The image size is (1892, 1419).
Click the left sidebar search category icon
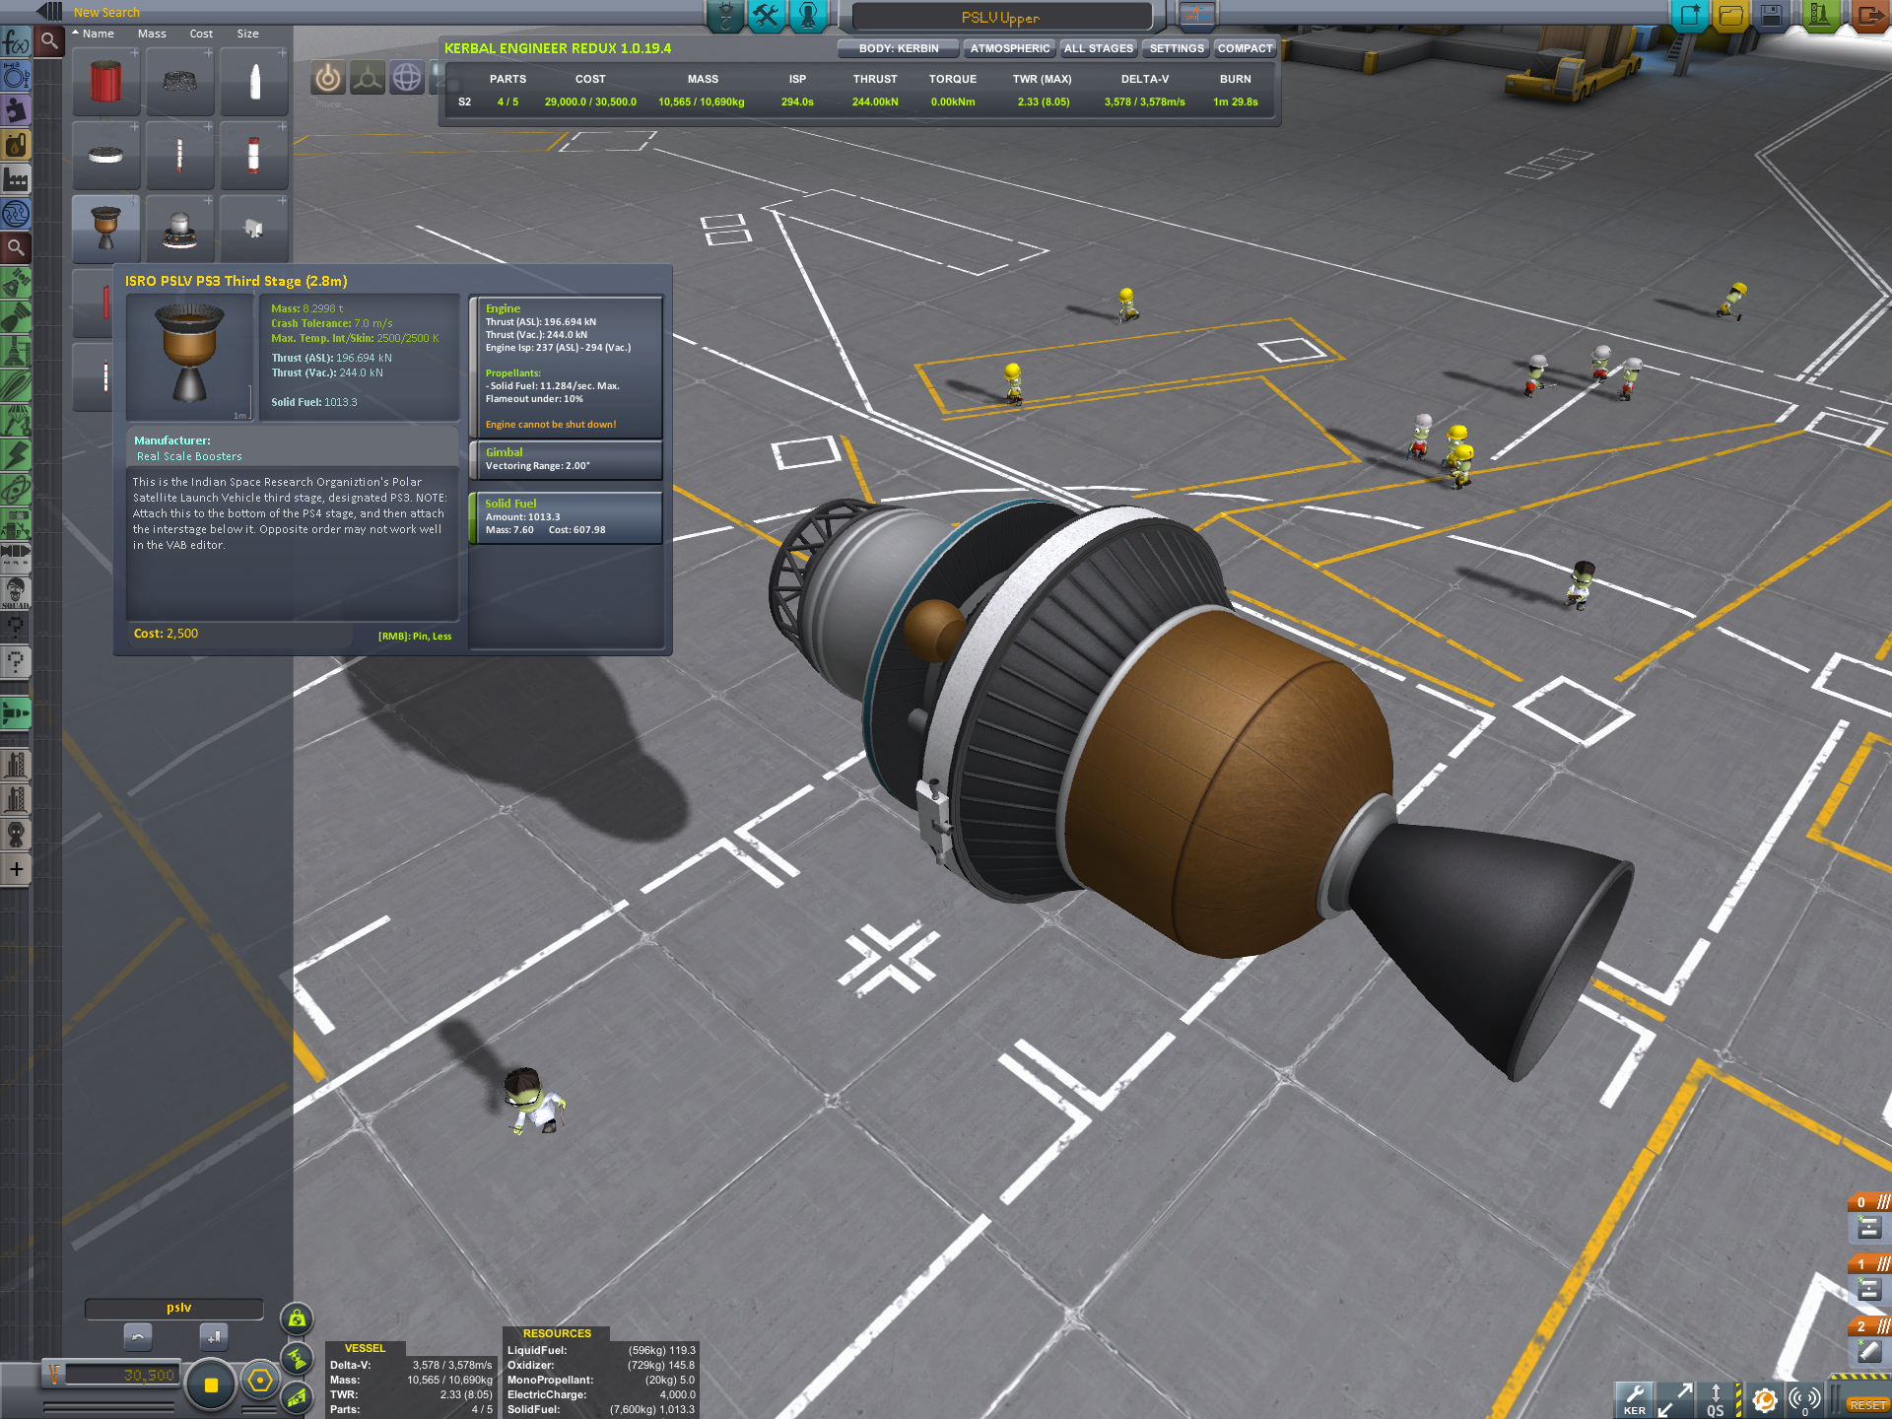16,247
